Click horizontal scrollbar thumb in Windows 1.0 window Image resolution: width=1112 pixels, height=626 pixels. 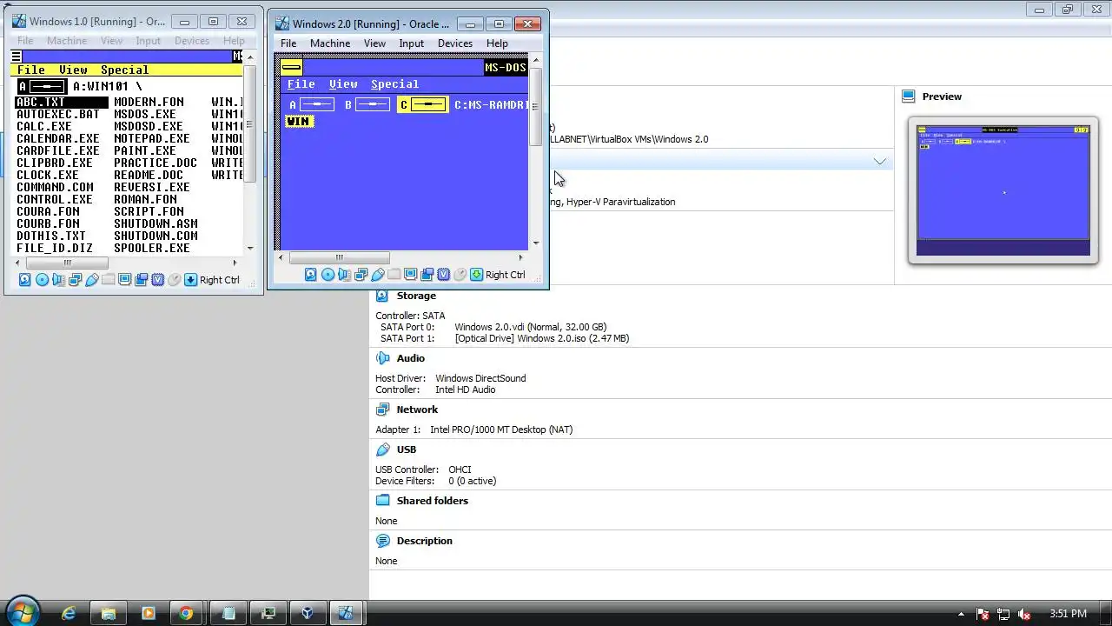tap(67, 263)
